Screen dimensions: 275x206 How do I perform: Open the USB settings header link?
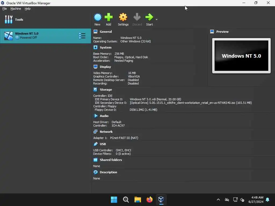click(x=103, y=144)
